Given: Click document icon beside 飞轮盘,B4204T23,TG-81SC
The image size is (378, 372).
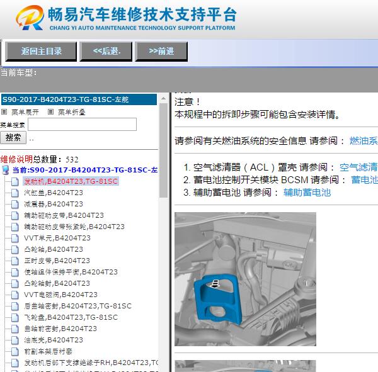Looking at the screenshot, I should 14,317.
